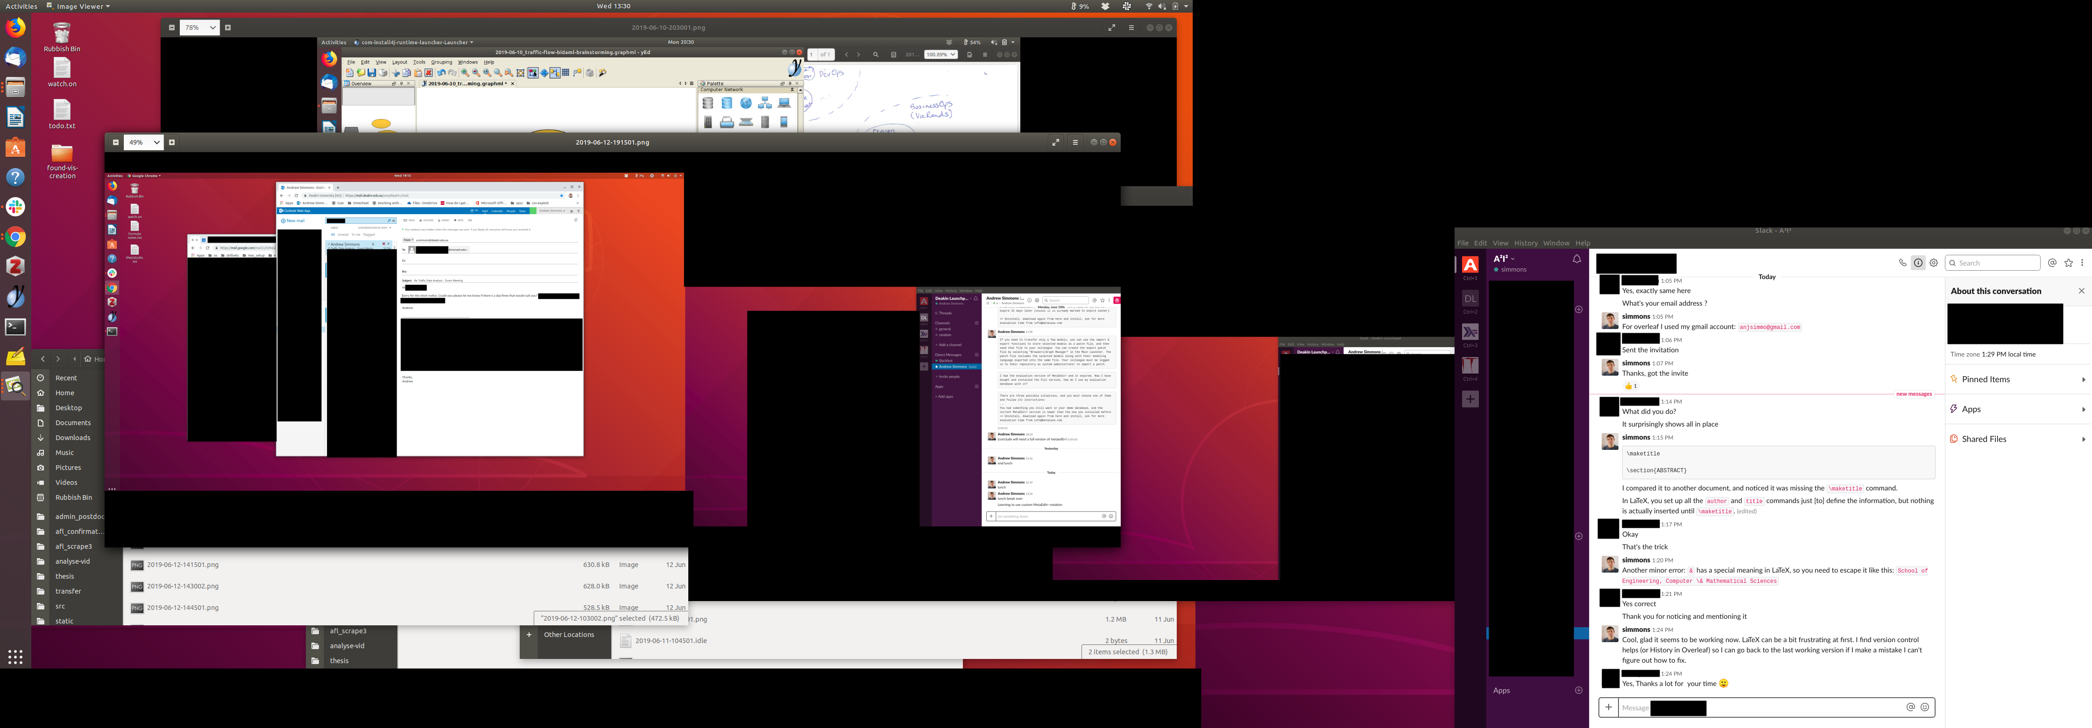Start a call with the phone icon
This screenshot has height=728, width=2092.
pos(1902,263)
